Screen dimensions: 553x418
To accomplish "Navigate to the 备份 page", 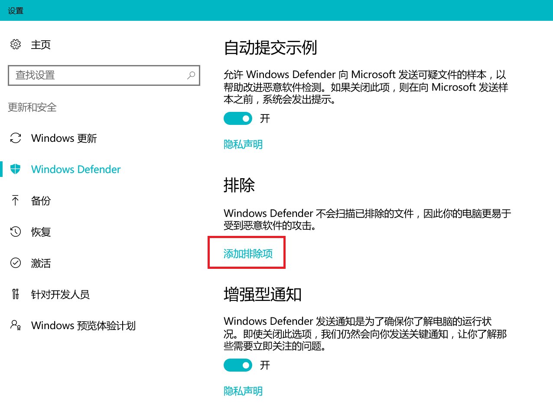I will [x=41, y=200].
